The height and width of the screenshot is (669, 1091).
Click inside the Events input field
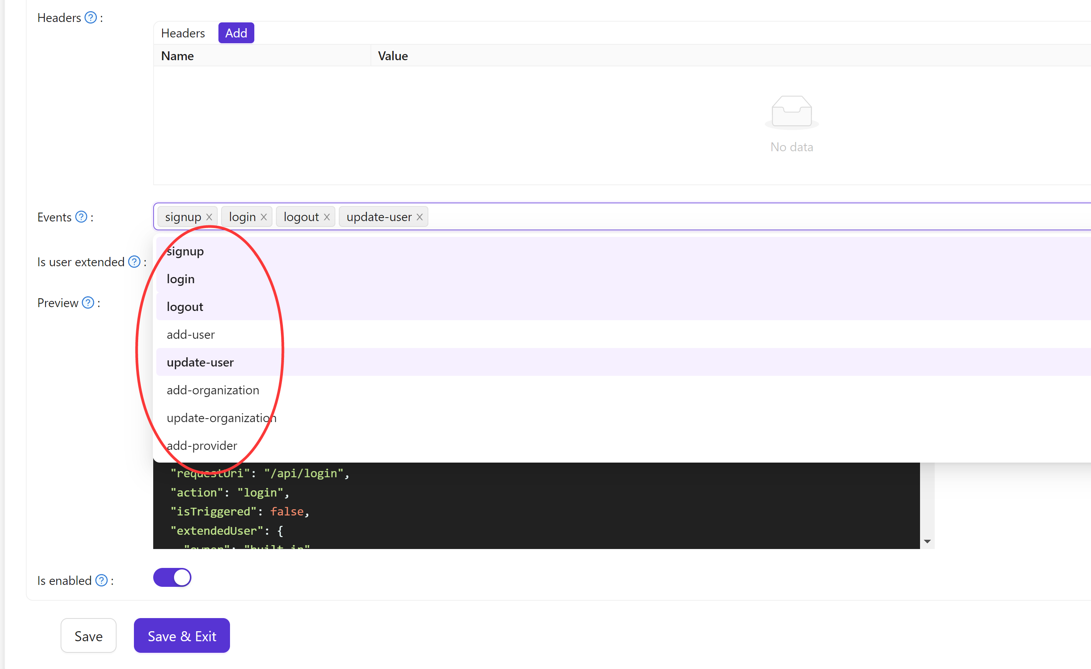pyautogui.click(x=664, y=216)
